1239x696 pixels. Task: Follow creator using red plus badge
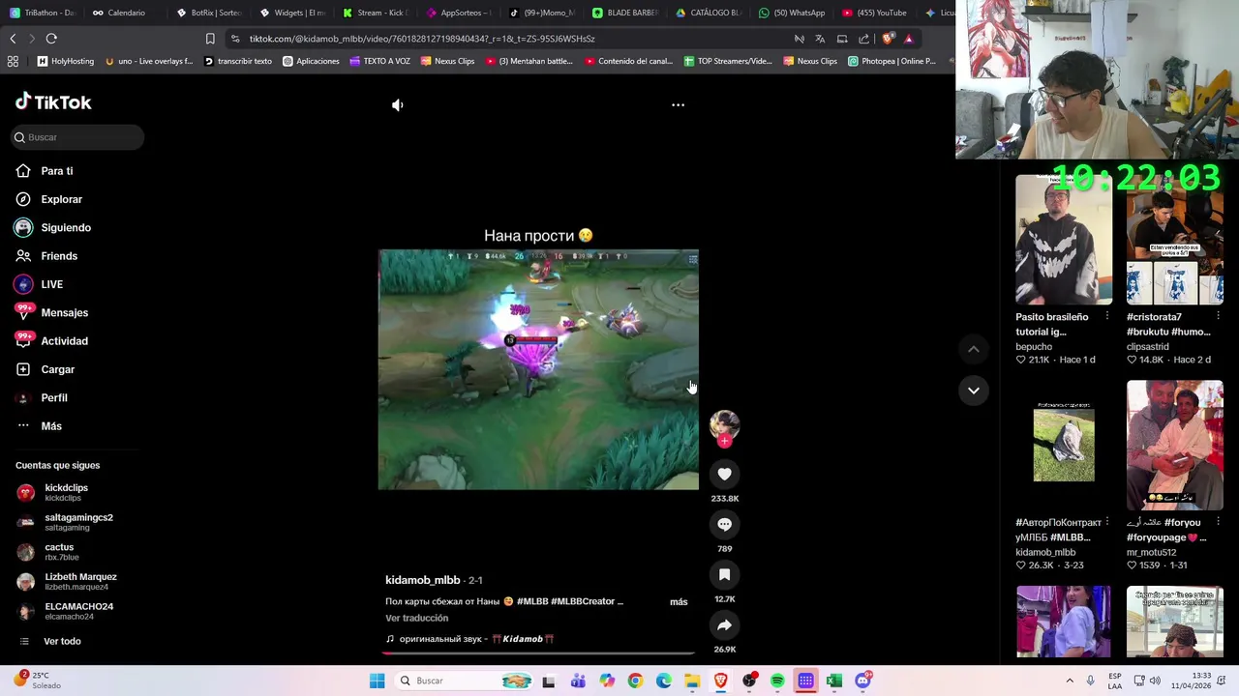724,441
